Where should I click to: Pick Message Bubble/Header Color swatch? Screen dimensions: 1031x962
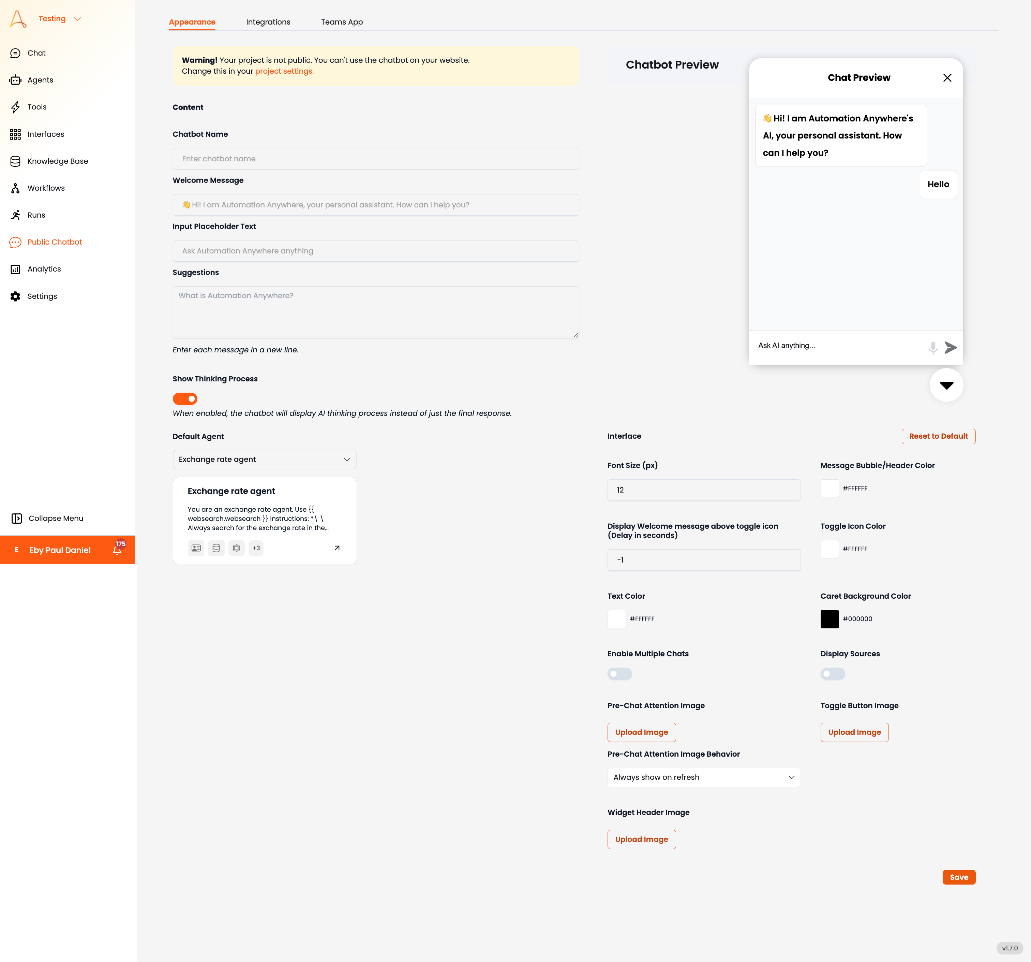click(829, 488)
